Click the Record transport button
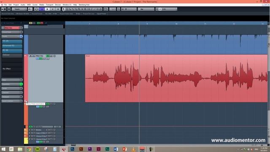Image resolution: width=270 pixels, height=152 pixels. tap(58, 9)
